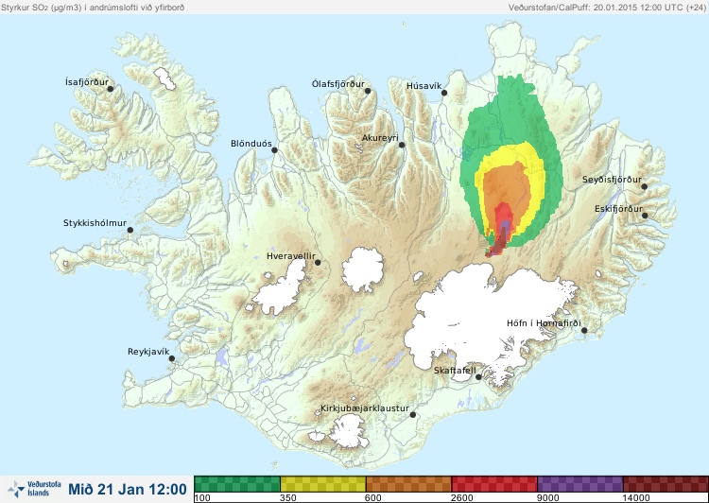Click the Ísafjörður city marker dot
Image resolution: width=709 pixels, height=503 pixels.
point(111,89)
